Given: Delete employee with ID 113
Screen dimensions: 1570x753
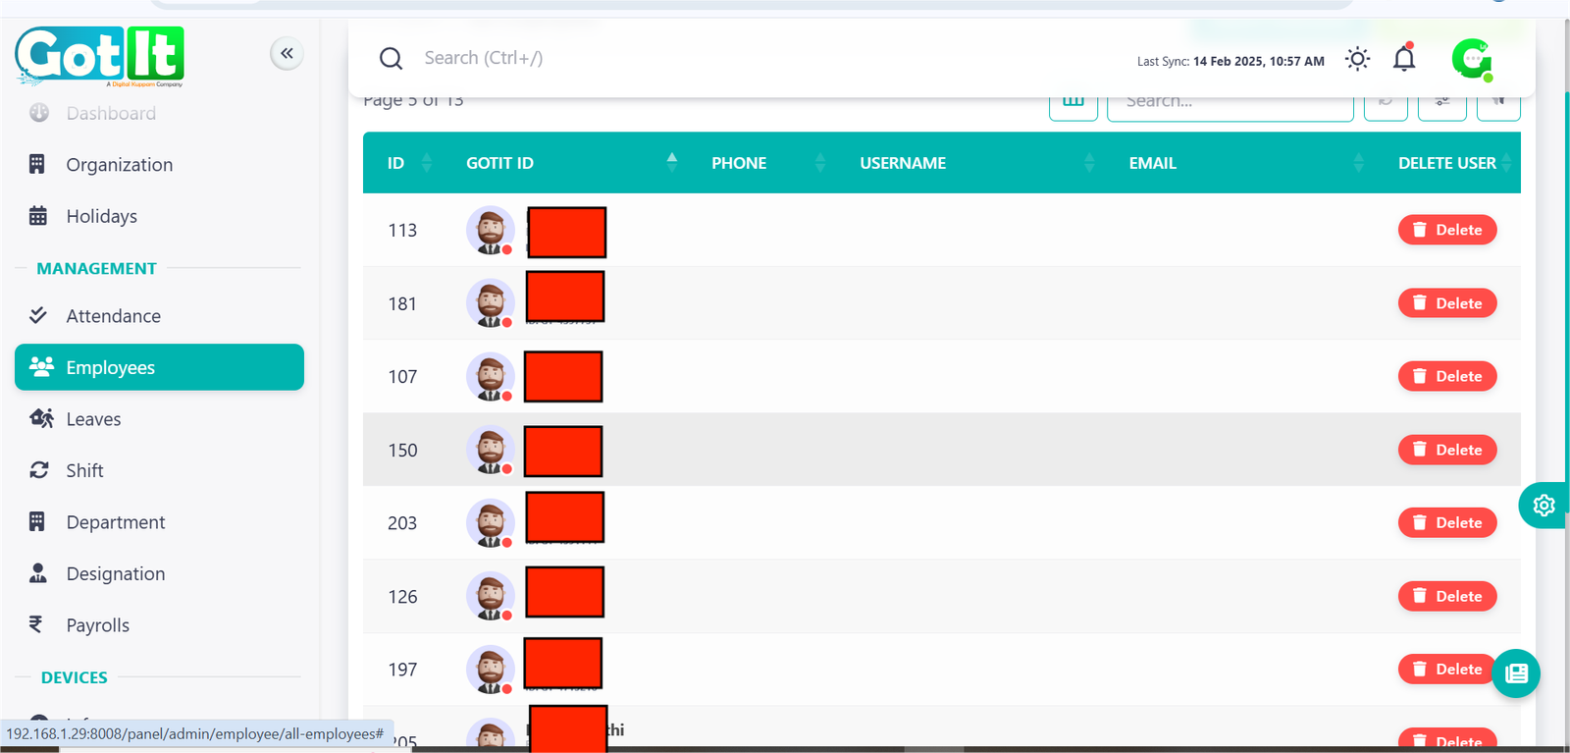Looking at the screenshot, I should click(x=1446, y=230).
